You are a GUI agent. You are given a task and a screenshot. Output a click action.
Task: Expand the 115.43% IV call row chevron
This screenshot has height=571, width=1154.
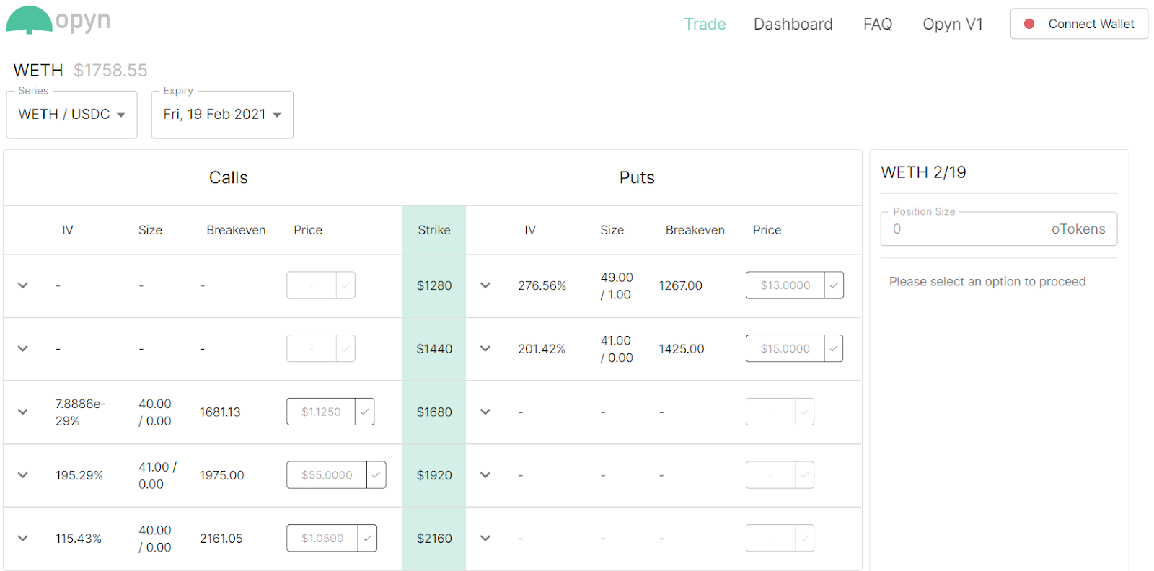click(23, 539)
